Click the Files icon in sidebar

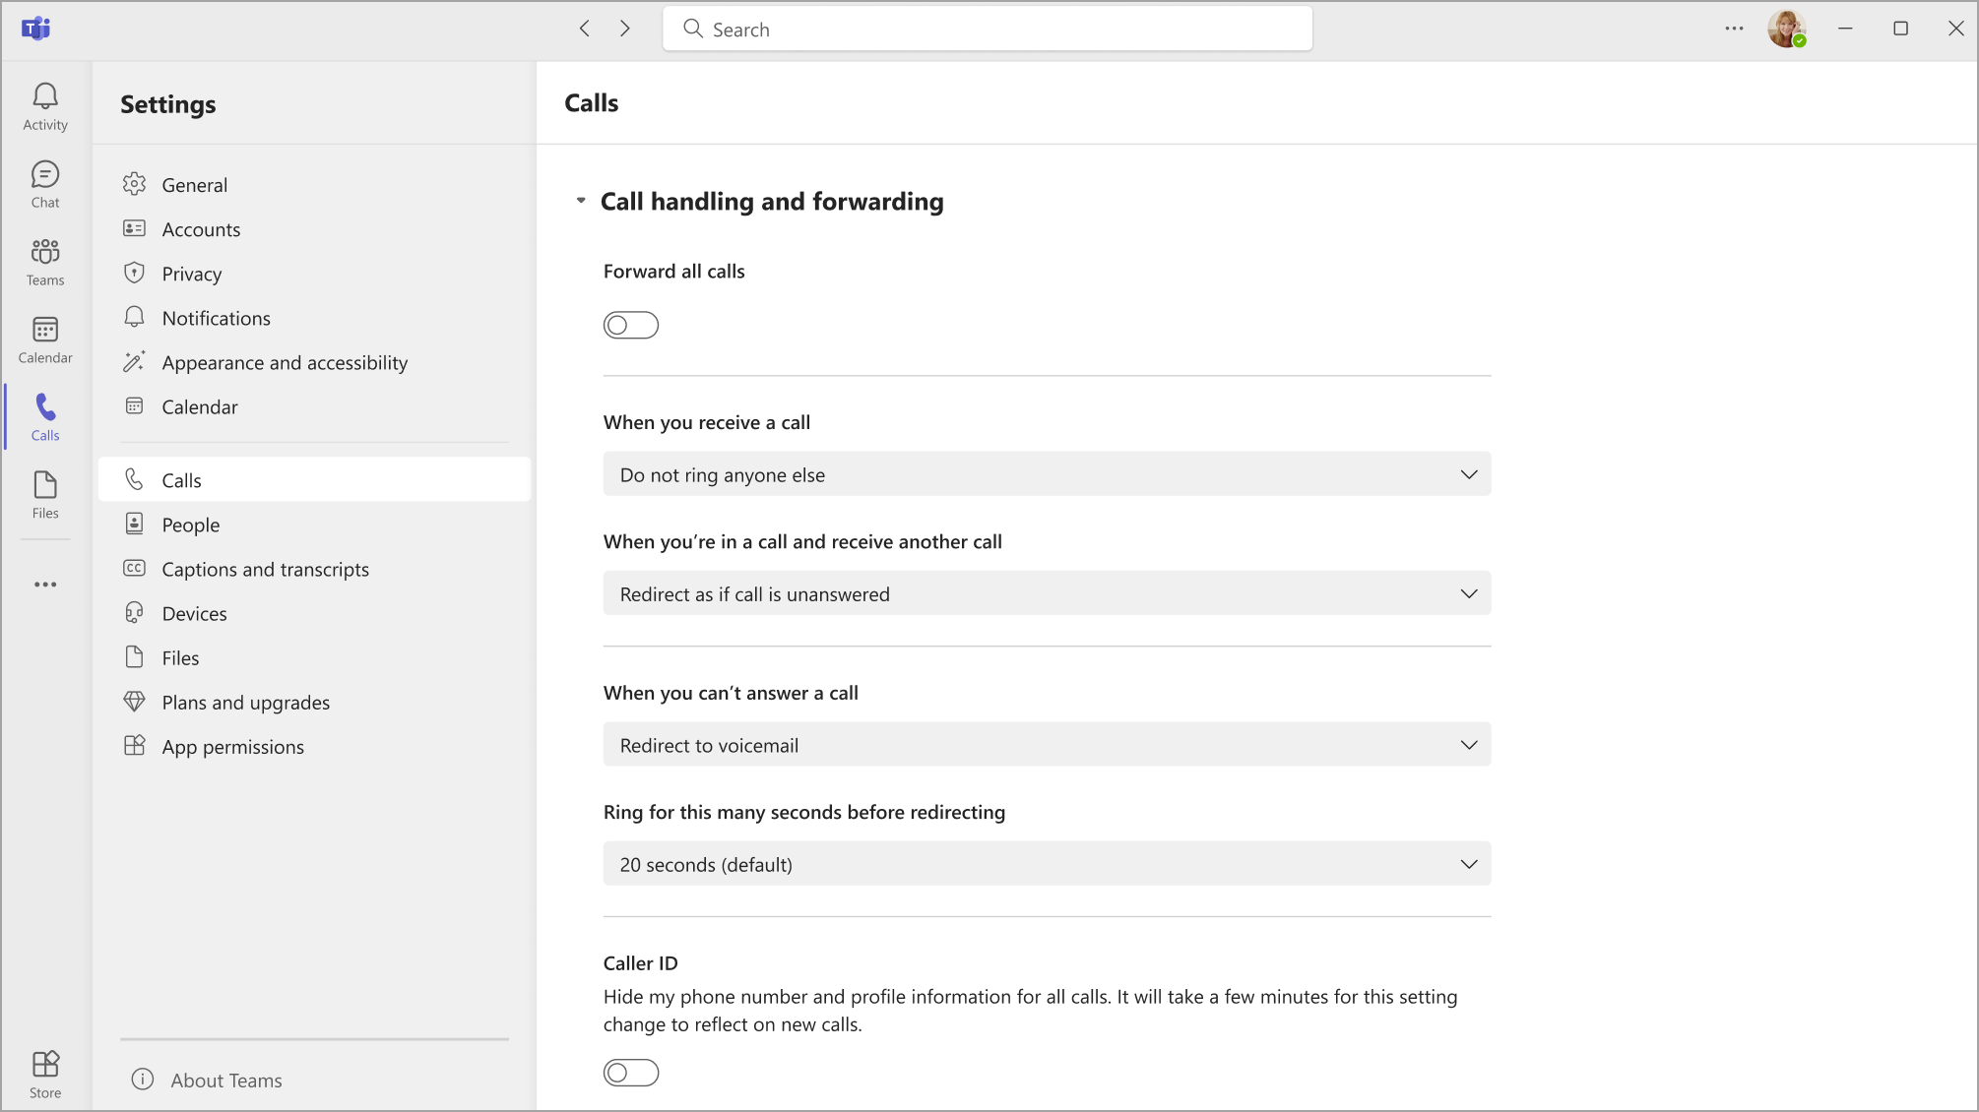[45, 494]
